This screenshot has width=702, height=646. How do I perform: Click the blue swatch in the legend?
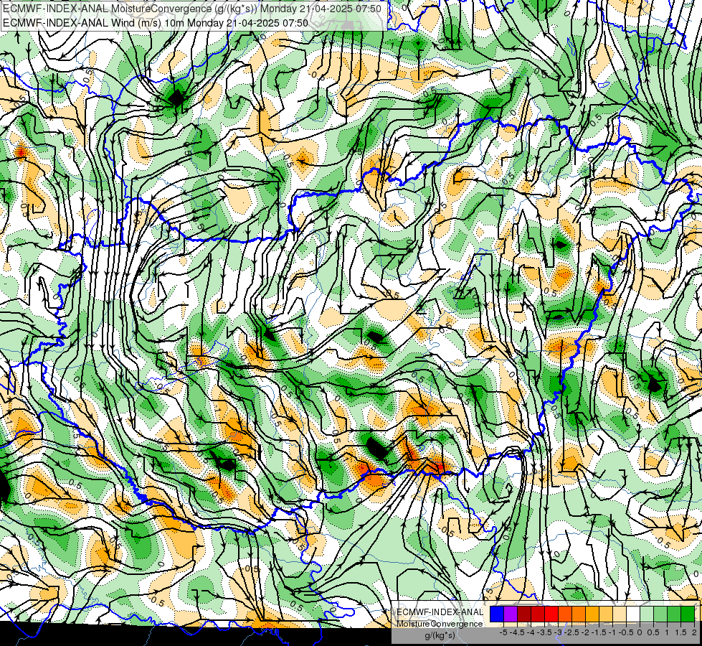(497, 614)
